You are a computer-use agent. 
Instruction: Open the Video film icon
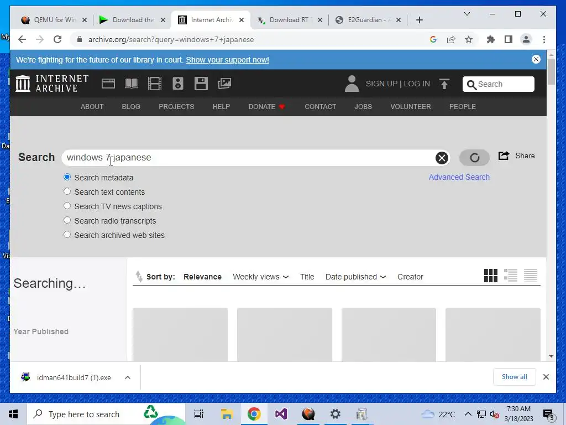click(x=155, y=84)
